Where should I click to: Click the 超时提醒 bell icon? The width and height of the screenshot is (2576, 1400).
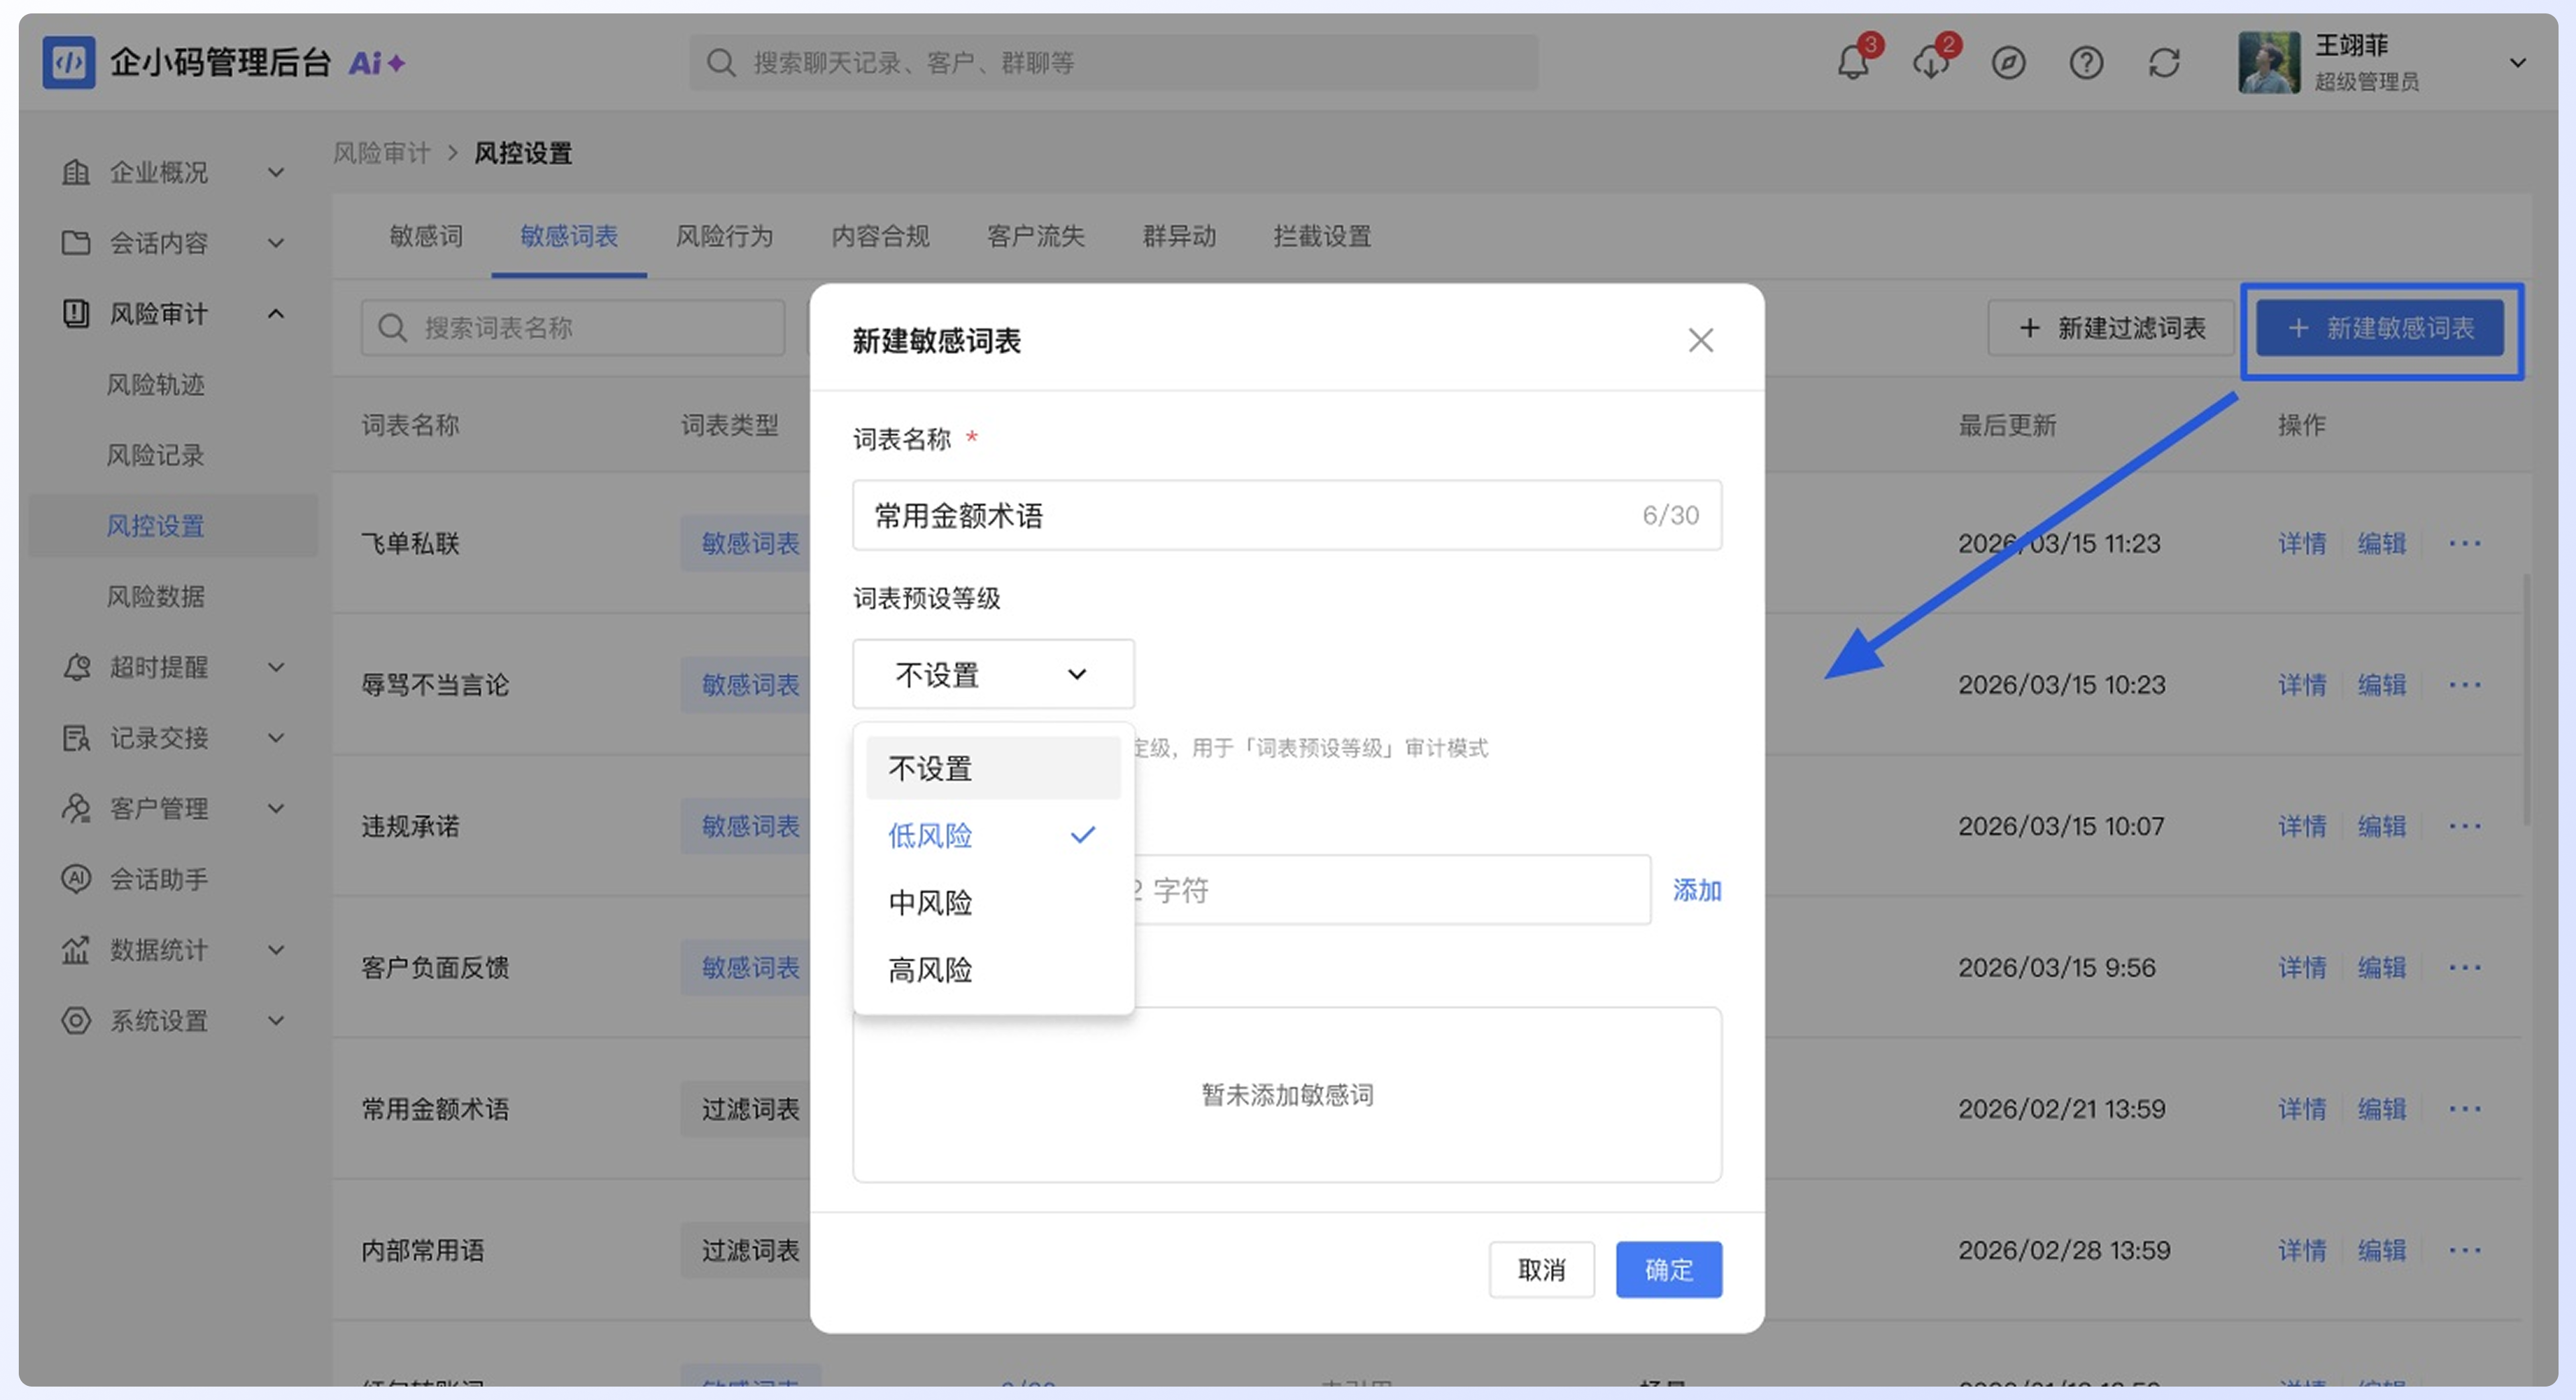pyautogui.click(x=76, y=666)
